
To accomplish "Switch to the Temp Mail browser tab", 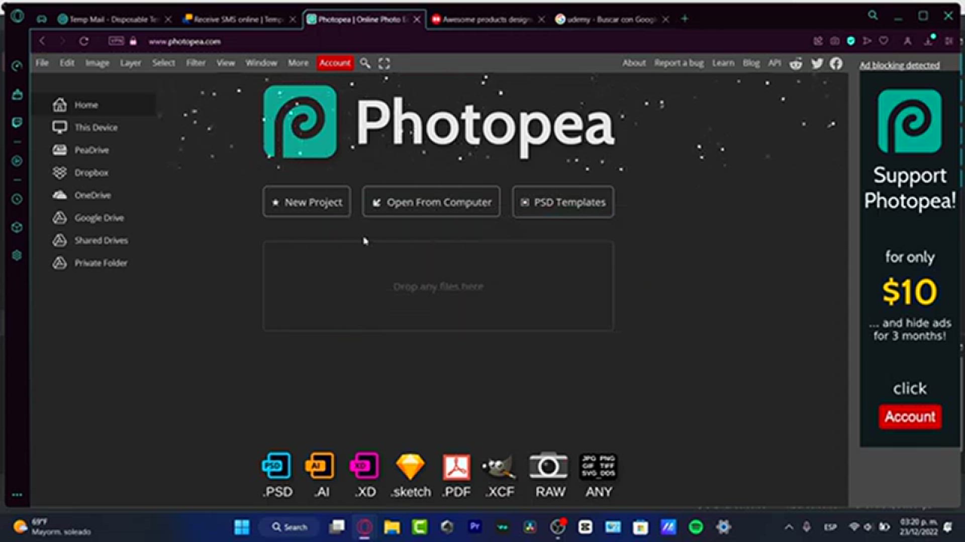I will (x=115, y=19).
